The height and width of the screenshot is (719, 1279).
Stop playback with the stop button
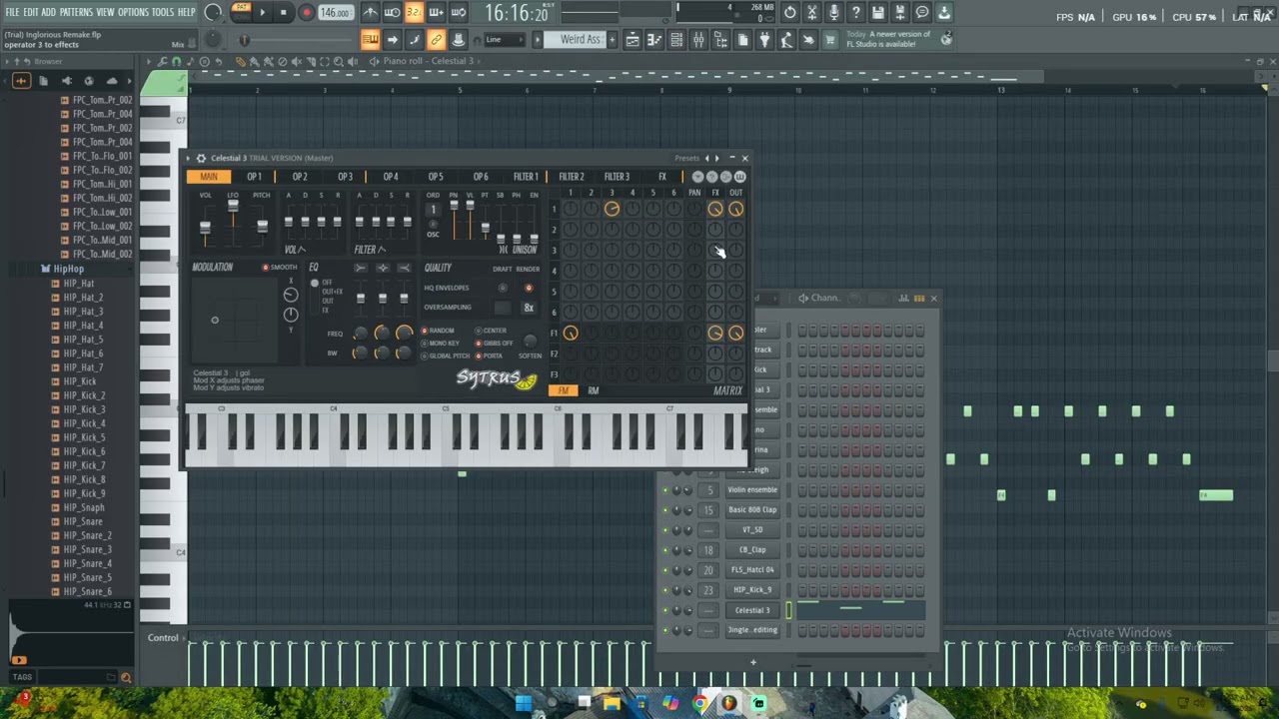(283, 13)
